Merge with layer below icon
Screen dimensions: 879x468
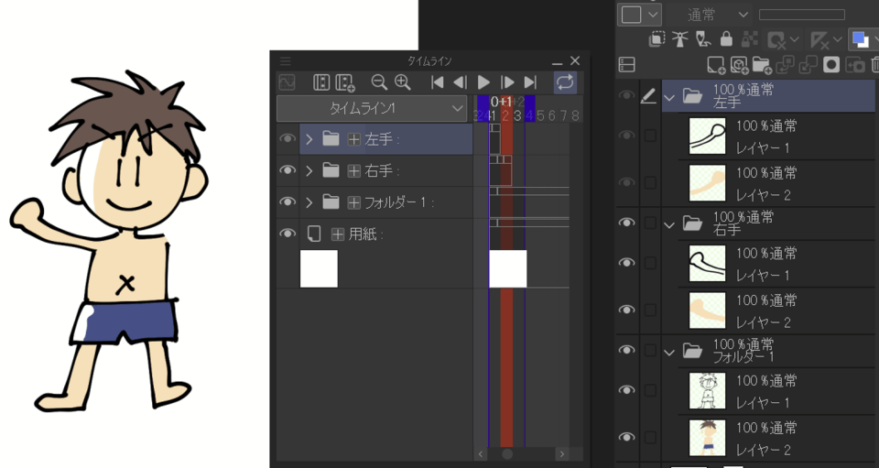click(x=808, y=65)
